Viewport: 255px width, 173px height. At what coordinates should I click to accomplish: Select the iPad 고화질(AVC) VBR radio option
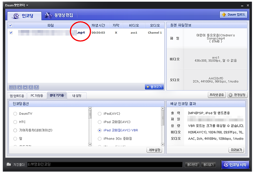[x=100, y=130]
